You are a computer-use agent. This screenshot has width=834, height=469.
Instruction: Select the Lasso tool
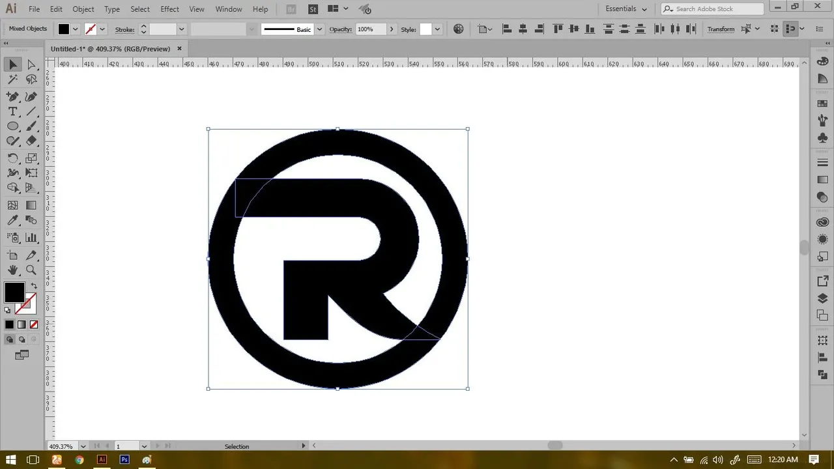tap(31, 79)
